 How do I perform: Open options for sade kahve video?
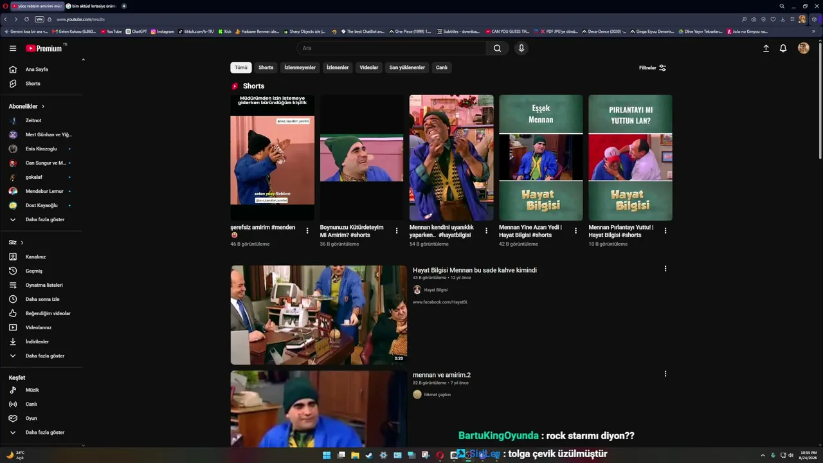point(665,269)
